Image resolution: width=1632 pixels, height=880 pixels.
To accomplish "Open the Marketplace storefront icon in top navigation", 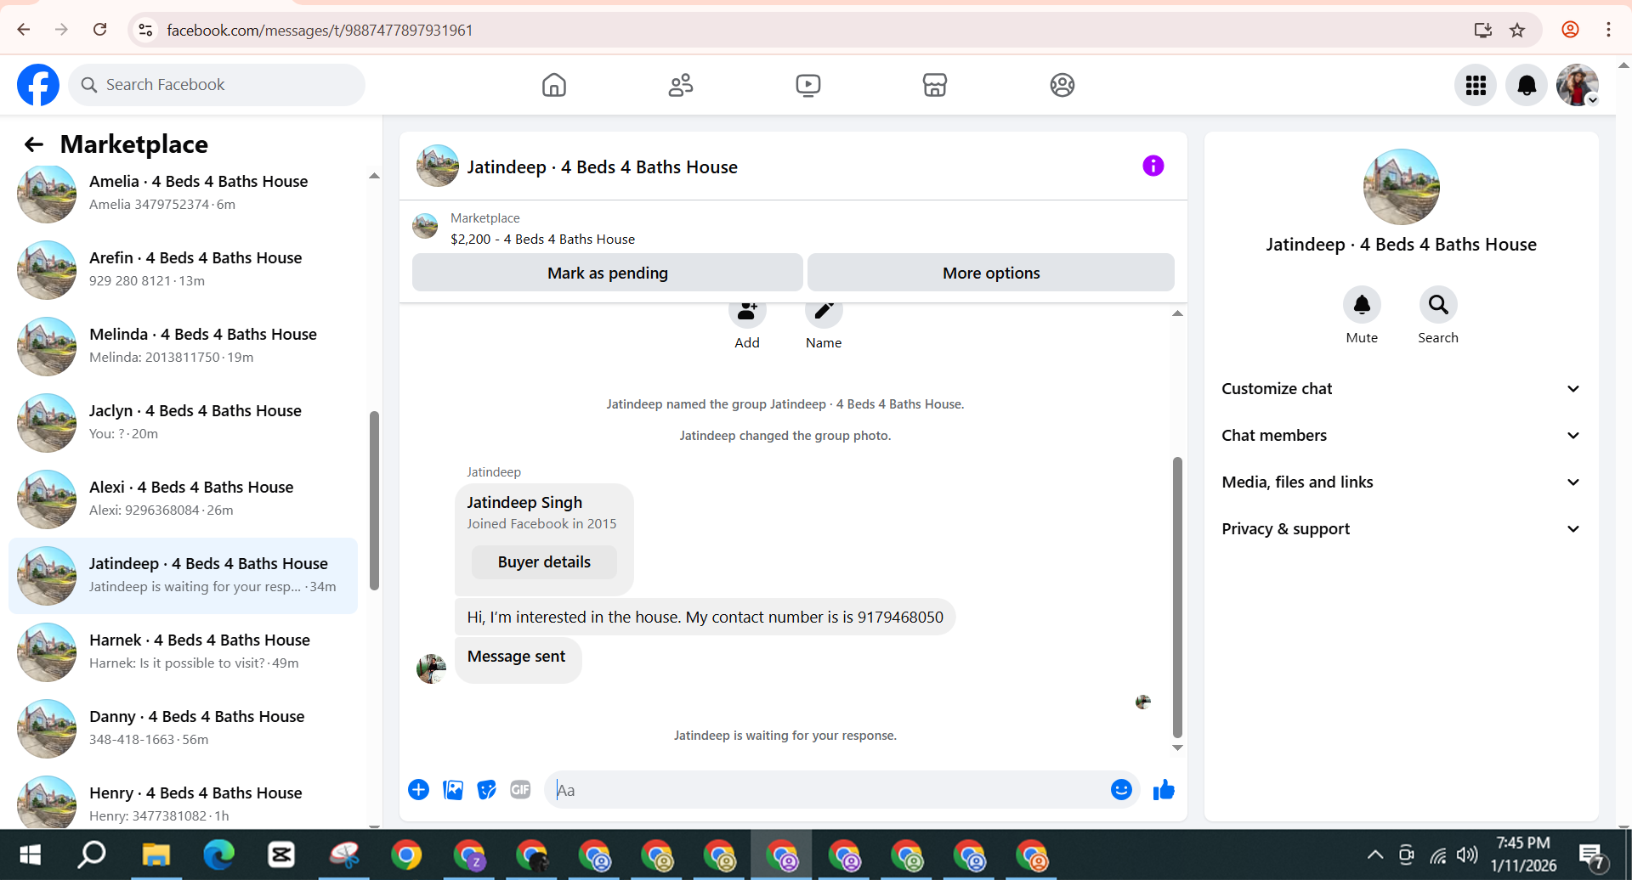I will pyautogui.click(x=935, y=85).
